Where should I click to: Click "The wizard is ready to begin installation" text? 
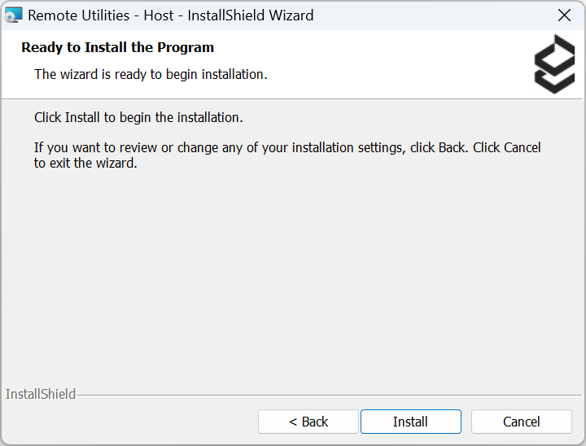(x=151, y=75)
